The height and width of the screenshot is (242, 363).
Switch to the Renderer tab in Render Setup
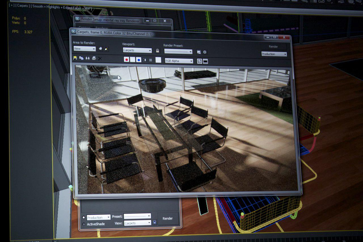(x=102, y=28)
